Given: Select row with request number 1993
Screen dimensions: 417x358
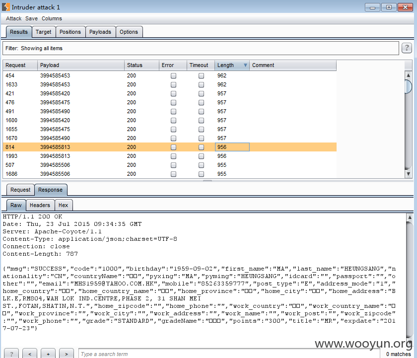Looking at the screenshot, I should pos(170,156).
